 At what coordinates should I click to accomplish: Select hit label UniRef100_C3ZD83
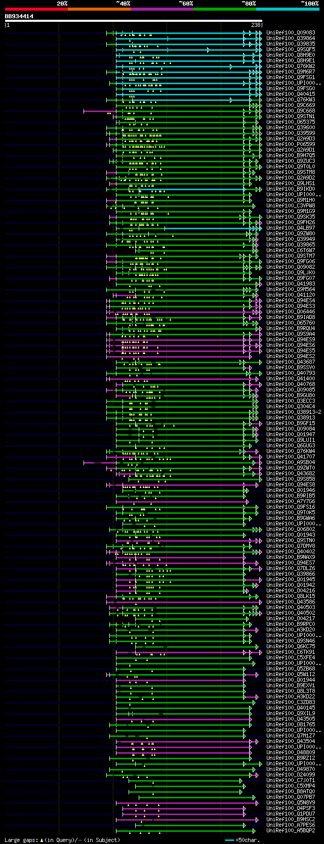click(x=291, y=702)
